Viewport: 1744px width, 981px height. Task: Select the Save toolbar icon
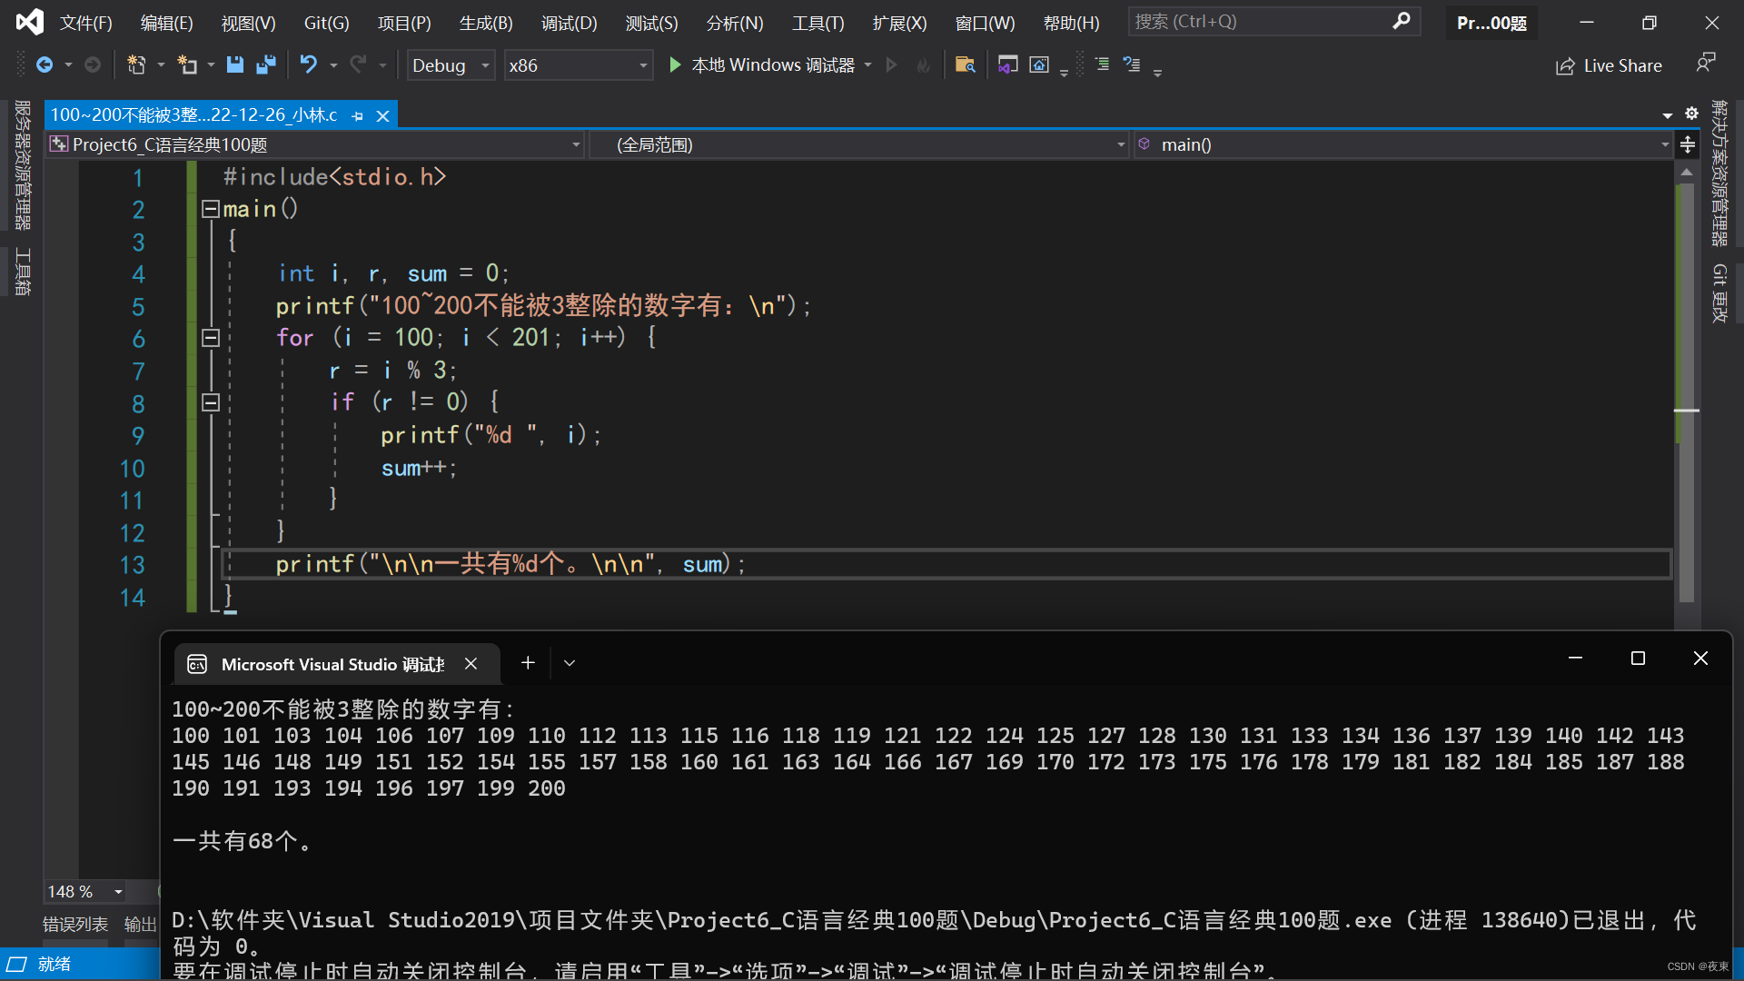(235, 64)
